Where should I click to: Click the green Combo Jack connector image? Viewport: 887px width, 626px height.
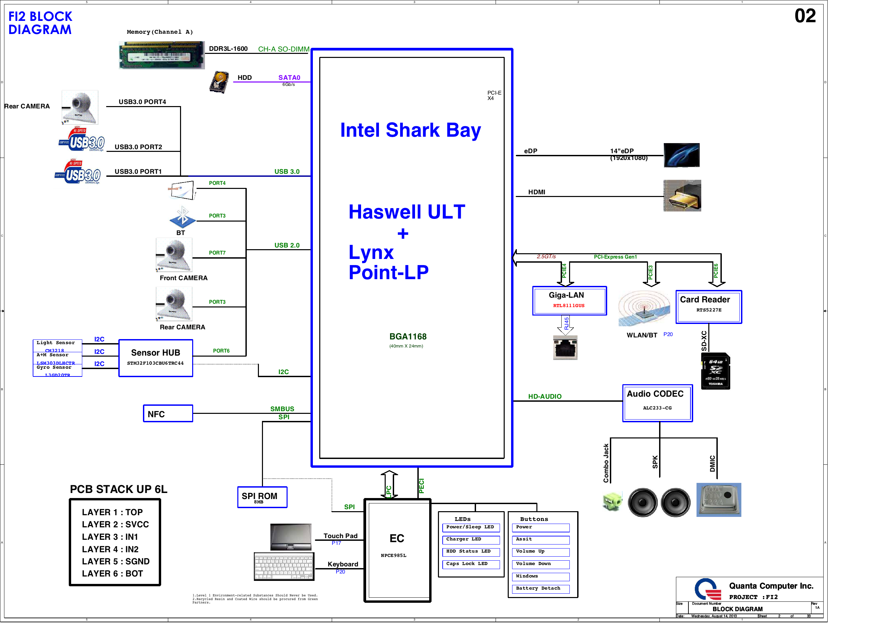(x=612, y=502)
